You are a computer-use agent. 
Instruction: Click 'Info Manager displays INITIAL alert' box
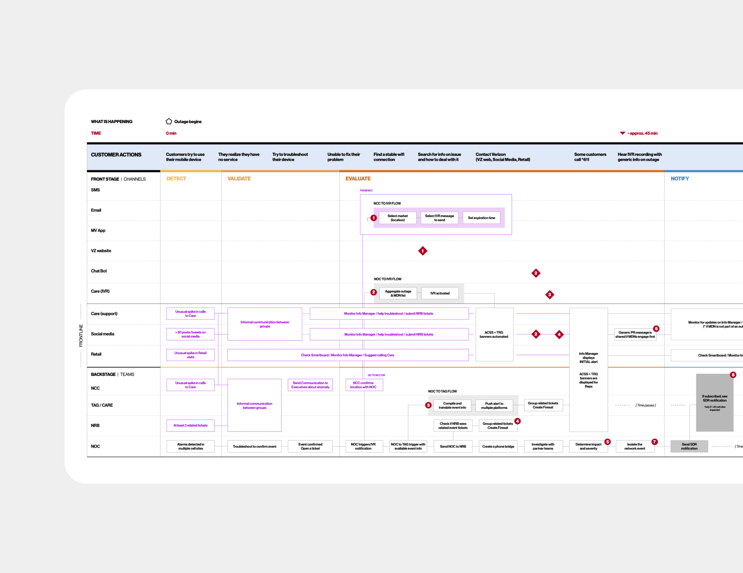tap(588, 370)
